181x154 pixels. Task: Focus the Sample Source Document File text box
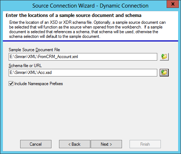click(83, 57)
